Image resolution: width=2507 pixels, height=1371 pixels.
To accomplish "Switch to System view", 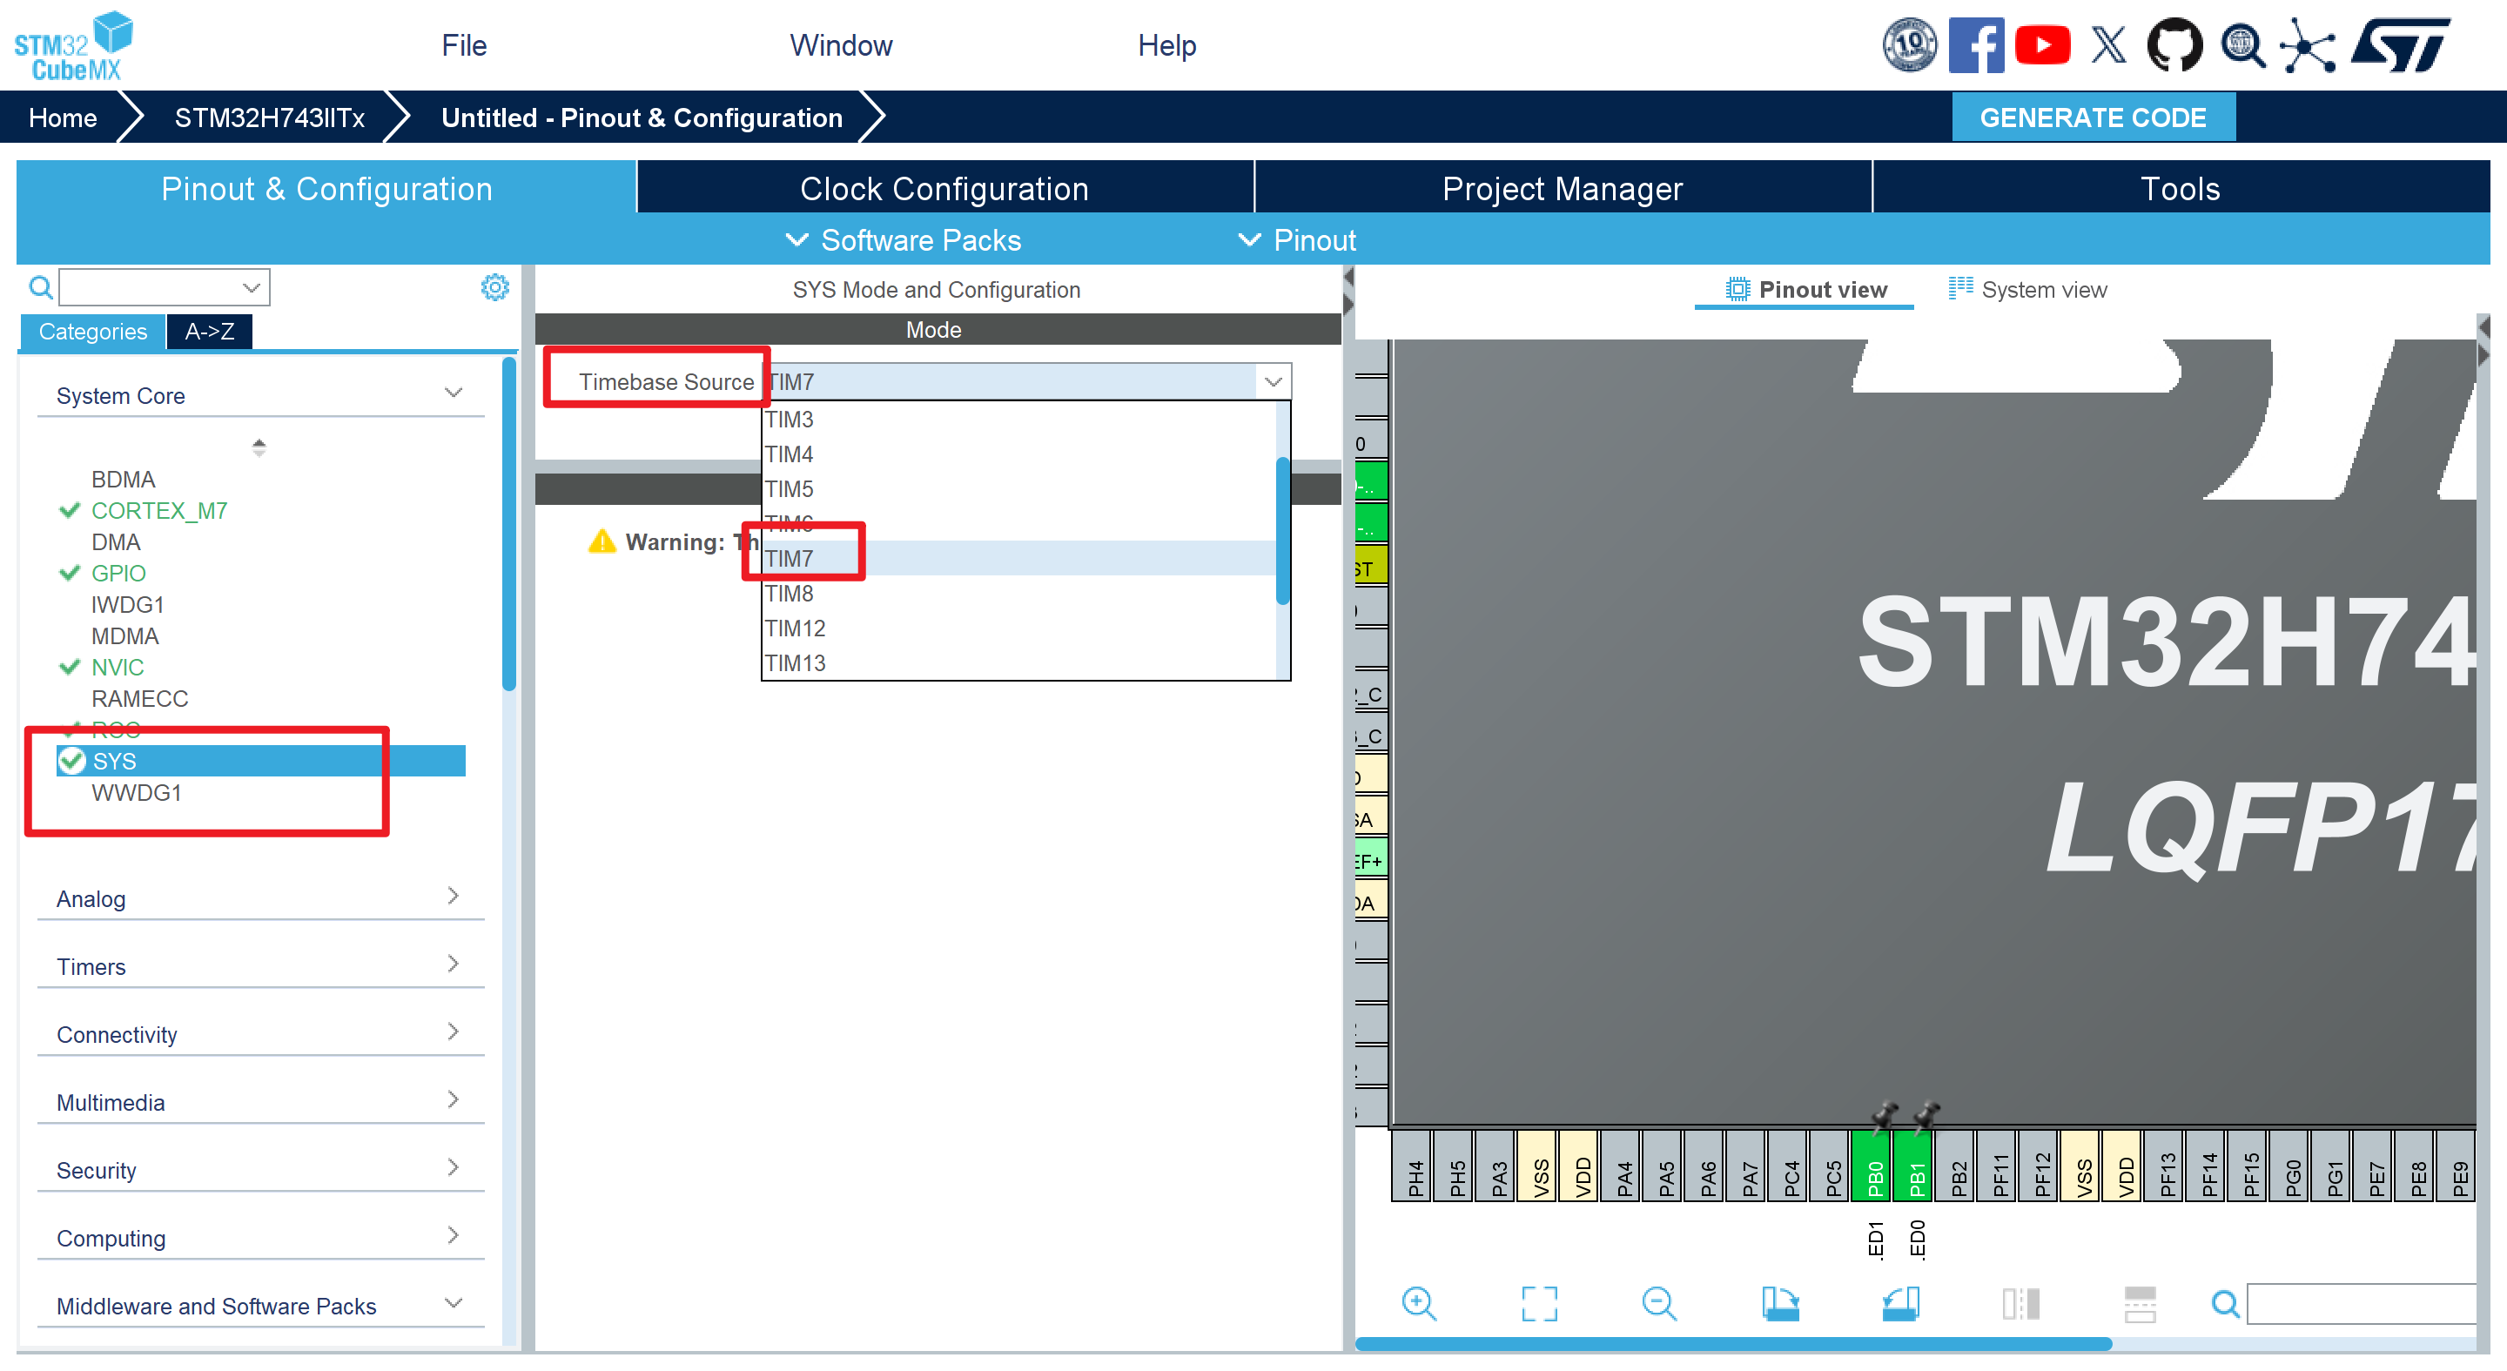I will tap(2027, 290).
